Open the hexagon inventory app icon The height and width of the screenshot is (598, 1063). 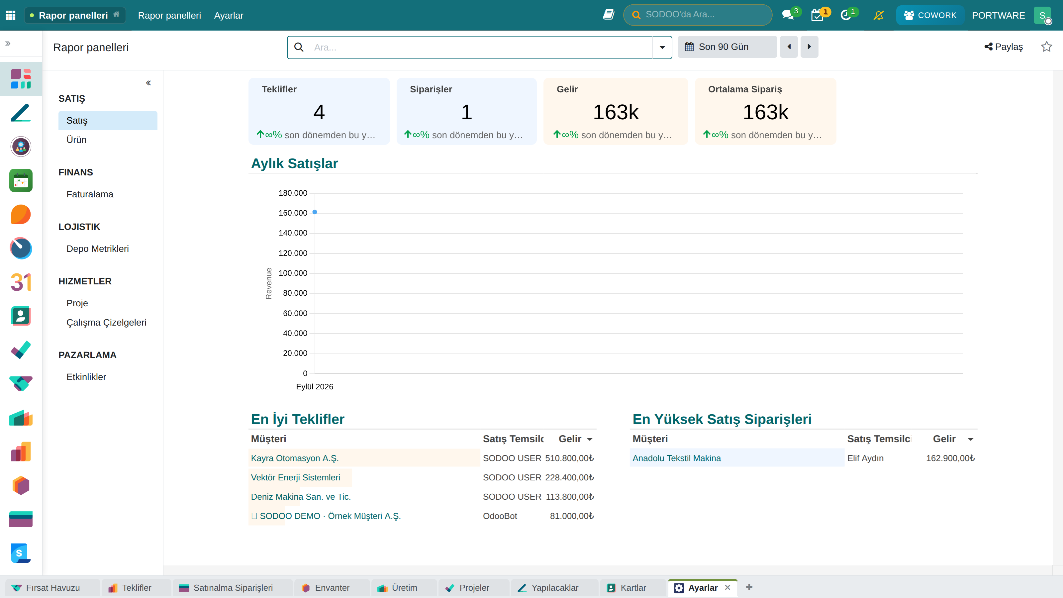coord(21,486)
